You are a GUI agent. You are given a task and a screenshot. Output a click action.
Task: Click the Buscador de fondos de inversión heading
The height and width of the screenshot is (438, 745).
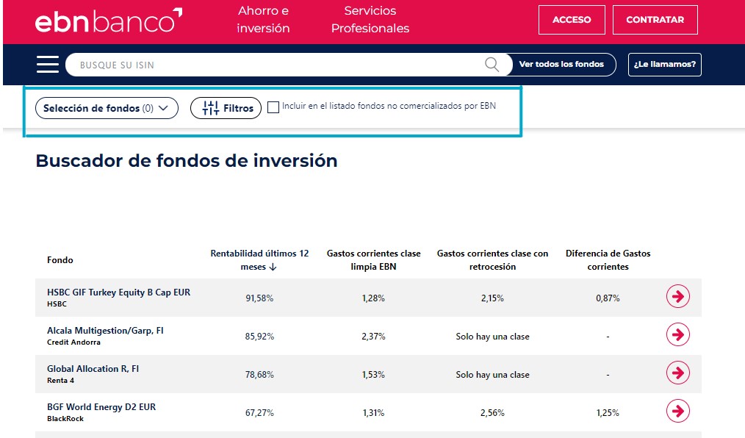pos(187,160)
